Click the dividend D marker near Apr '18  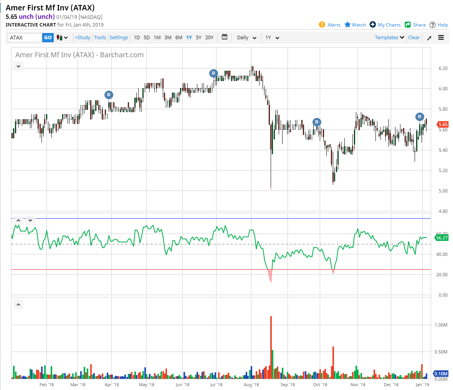point(109,95)
